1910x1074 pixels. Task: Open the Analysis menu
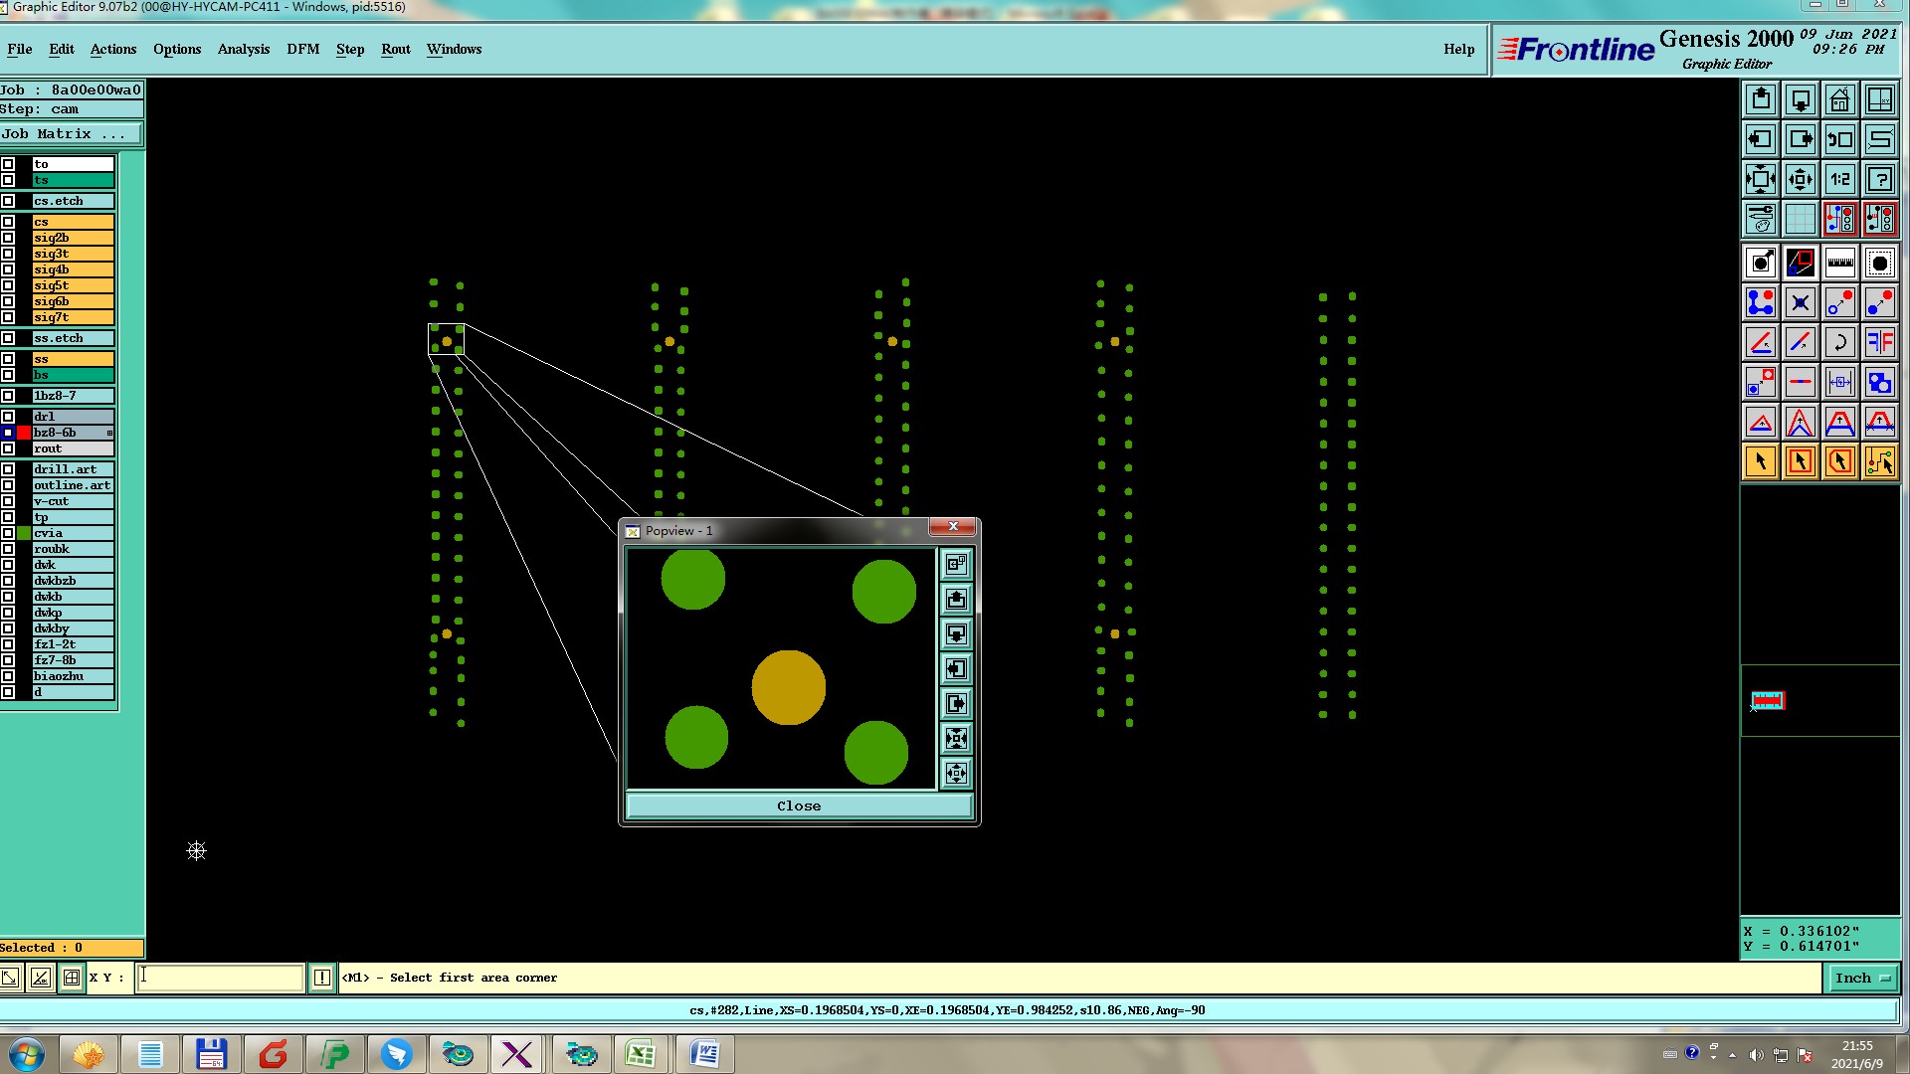click(243, 49)
